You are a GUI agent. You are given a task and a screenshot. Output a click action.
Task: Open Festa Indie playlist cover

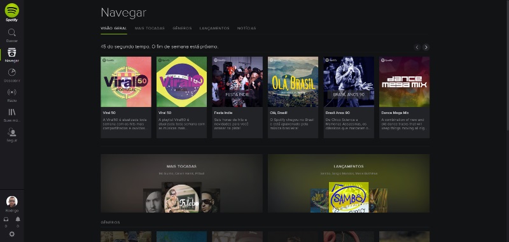[x=237, y=82]
